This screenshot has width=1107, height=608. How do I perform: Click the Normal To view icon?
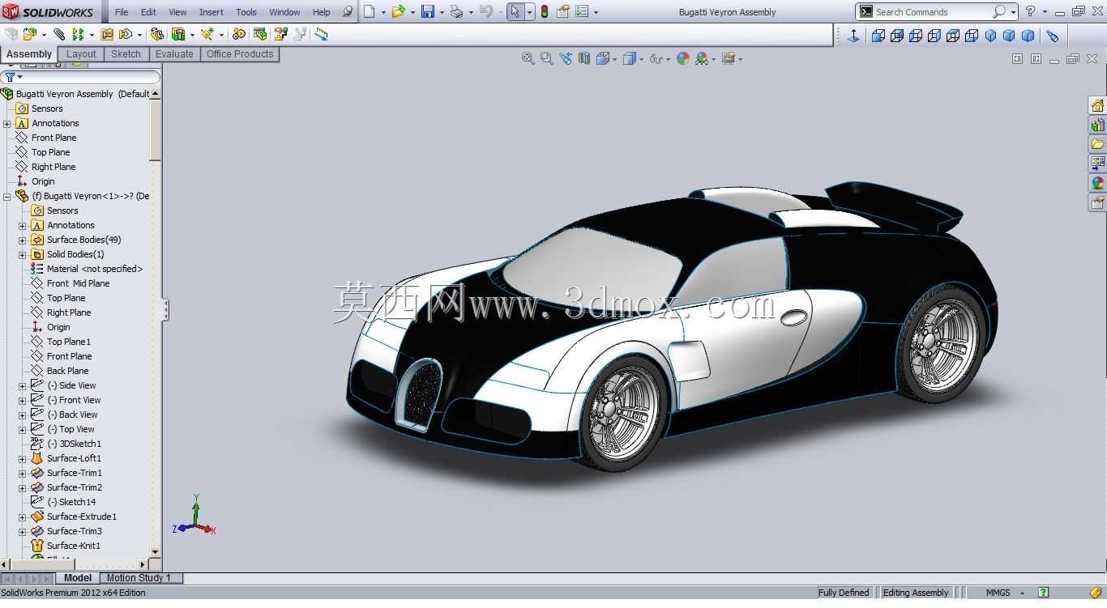(853, 36)
